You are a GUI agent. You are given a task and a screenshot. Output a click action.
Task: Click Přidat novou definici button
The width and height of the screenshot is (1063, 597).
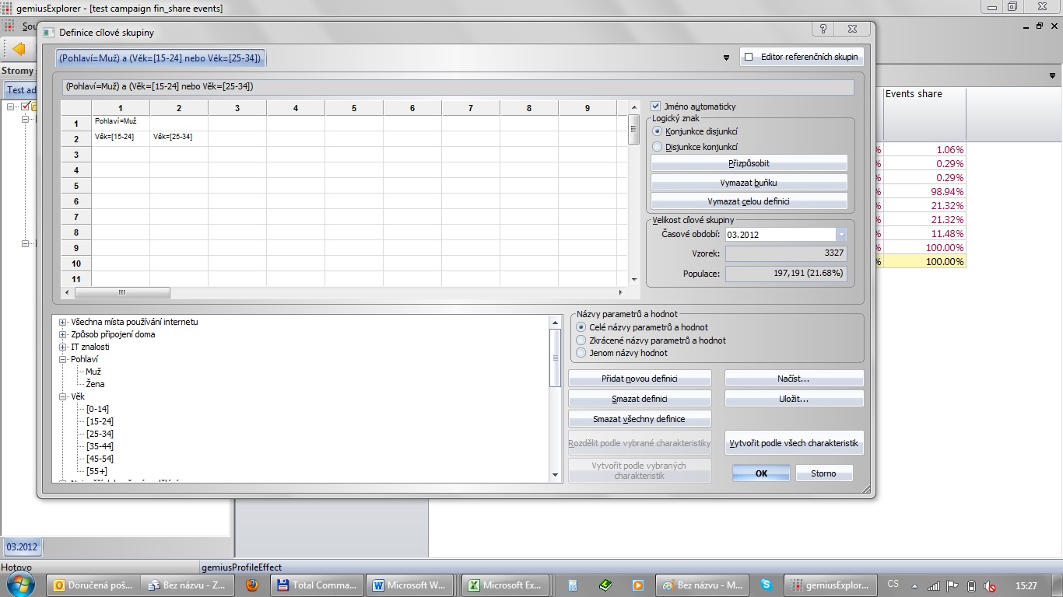[x=640, y=379]
